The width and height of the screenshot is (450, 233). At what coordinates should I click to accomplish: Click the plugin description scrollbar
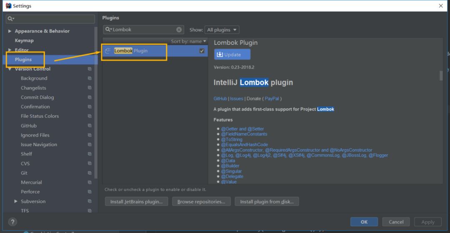[441, 76]
